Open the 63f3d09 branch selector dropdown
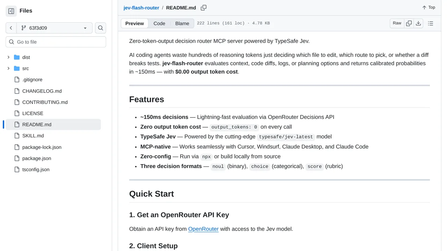The image size is (447, 251). tap(54, 28)
